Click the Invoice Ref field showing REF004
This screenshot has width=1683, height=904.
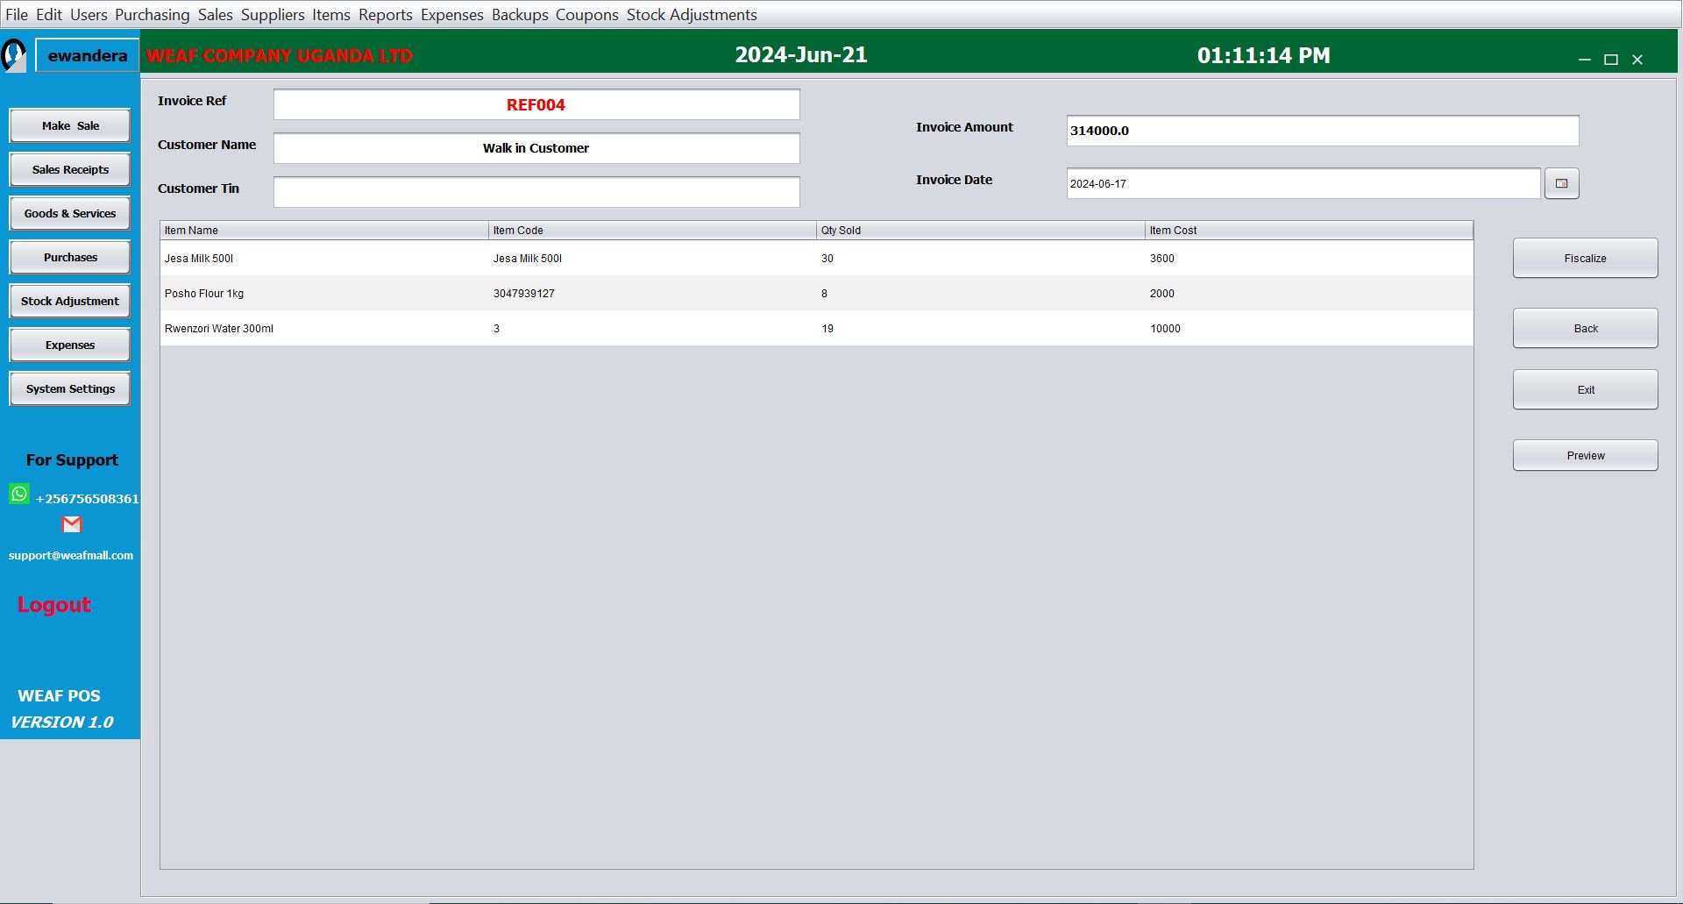click(536, 104)
